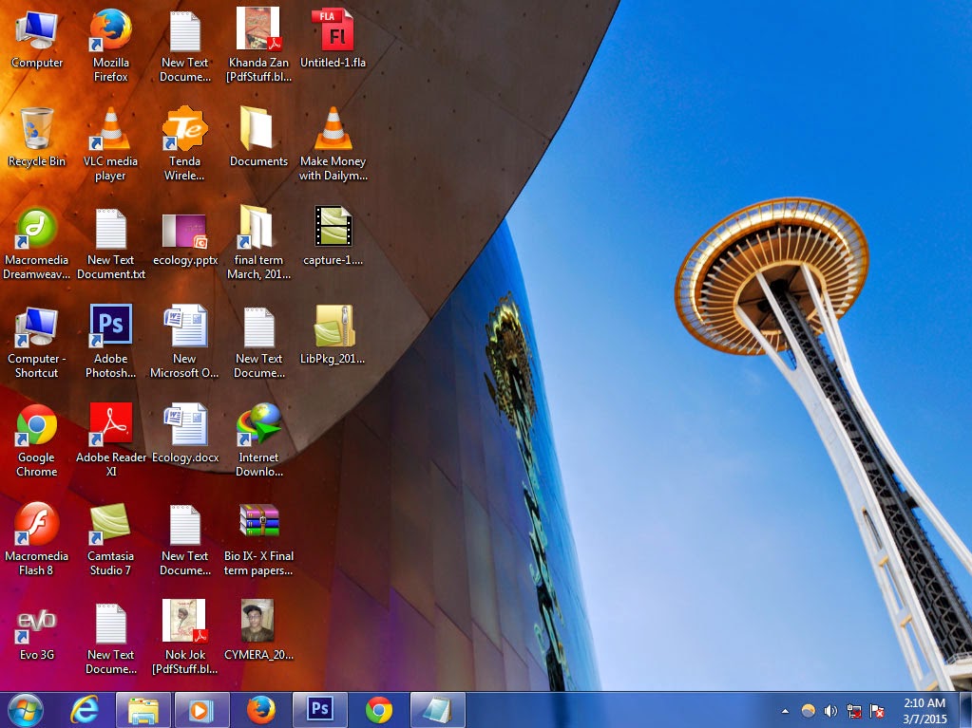Select the Make Money with Dailymotion file
The height and width of the screenshot is (728, 972).
[x=333, y=143]
